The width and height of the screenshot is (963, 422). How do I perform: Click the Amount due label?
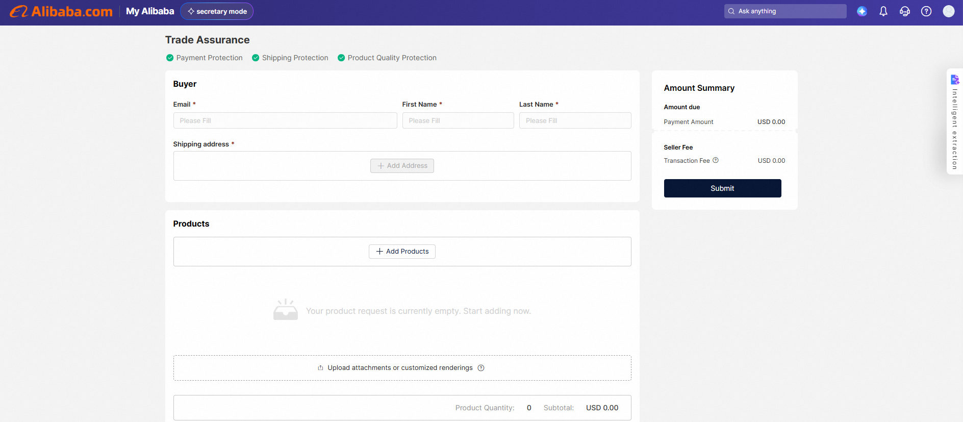coord(682,107)
